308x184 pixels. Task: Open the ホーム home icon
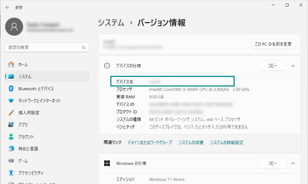point(11,64)
